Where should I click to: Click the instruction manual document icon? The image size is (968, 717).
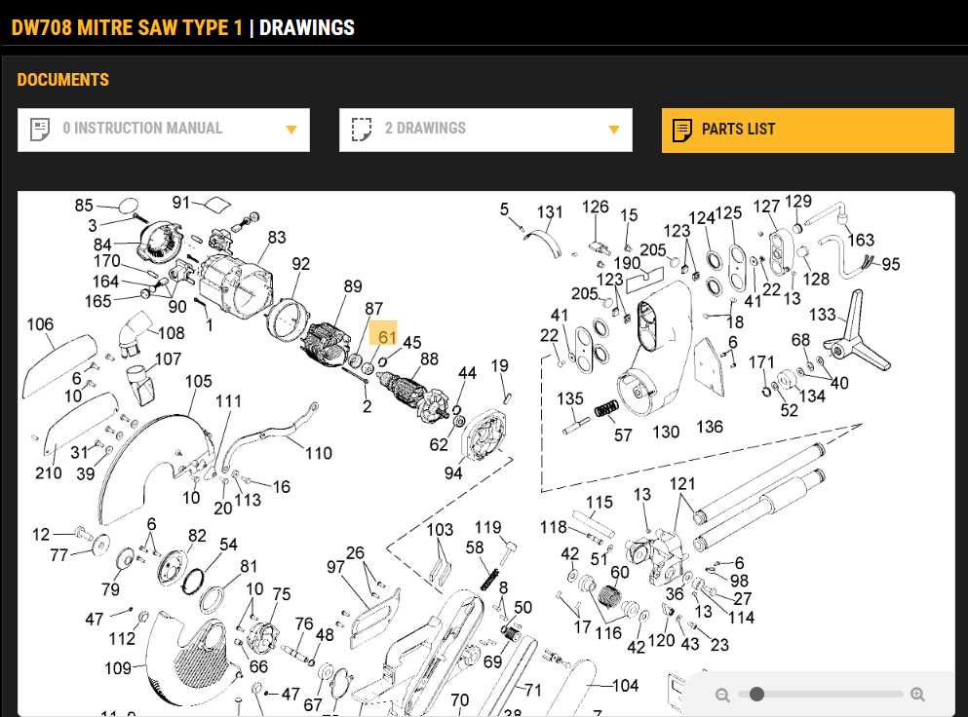40,130
